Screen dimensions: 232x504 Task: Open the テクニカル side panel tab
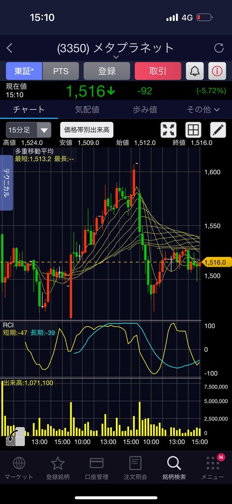click(x=7, y=183)
